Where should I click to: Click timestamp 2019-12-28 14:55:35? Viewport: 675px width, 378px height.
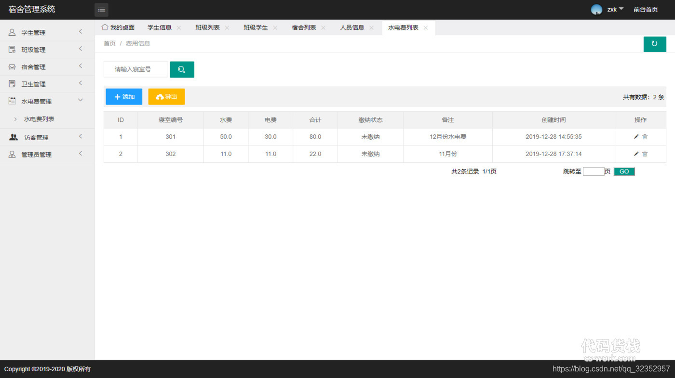(x=553, y=137)
